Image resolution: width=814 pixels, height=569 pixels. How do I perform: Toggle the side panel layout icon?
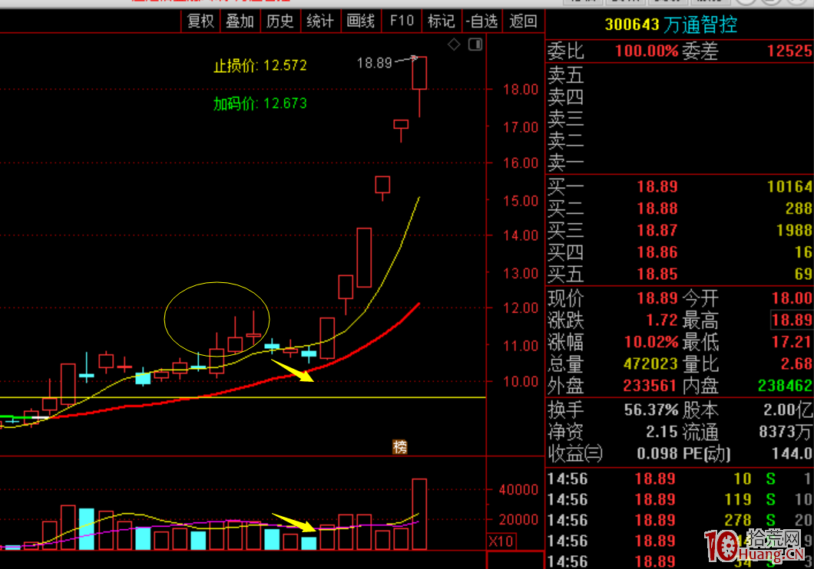[x=475, y=44]
